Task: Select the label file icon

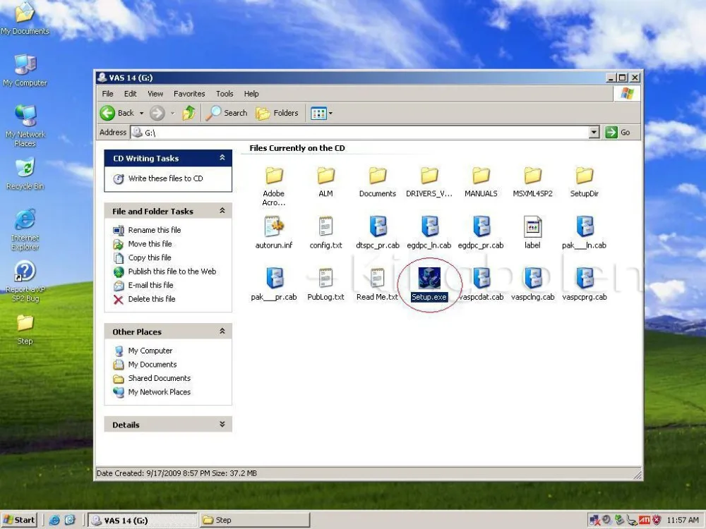Action: pyautogui.click(x=532, y=227)
